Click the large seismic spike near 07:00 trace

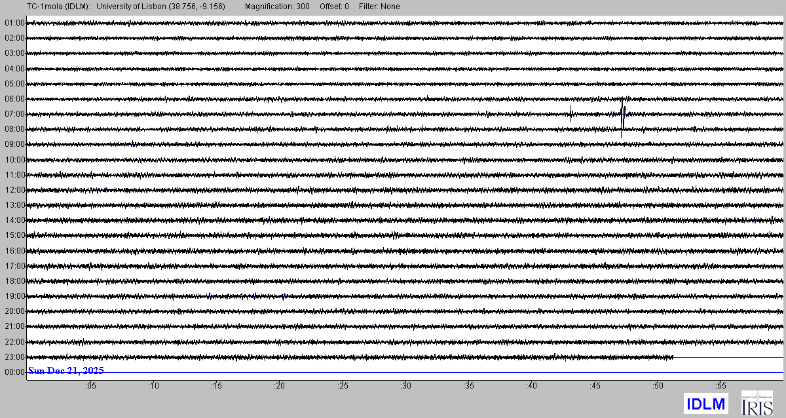click(622, 113)
